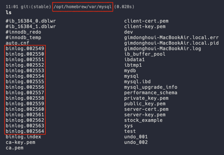
Task: Select the mysql.ibd file name
Action: pyautogui.click(x=137, y=82)
